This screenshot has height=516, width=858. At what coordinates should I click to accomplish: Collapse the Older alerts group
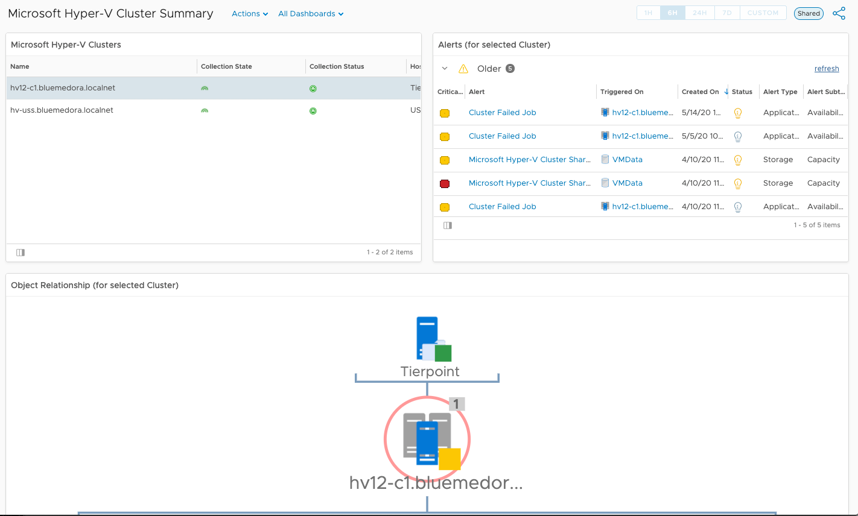[445, 69]
